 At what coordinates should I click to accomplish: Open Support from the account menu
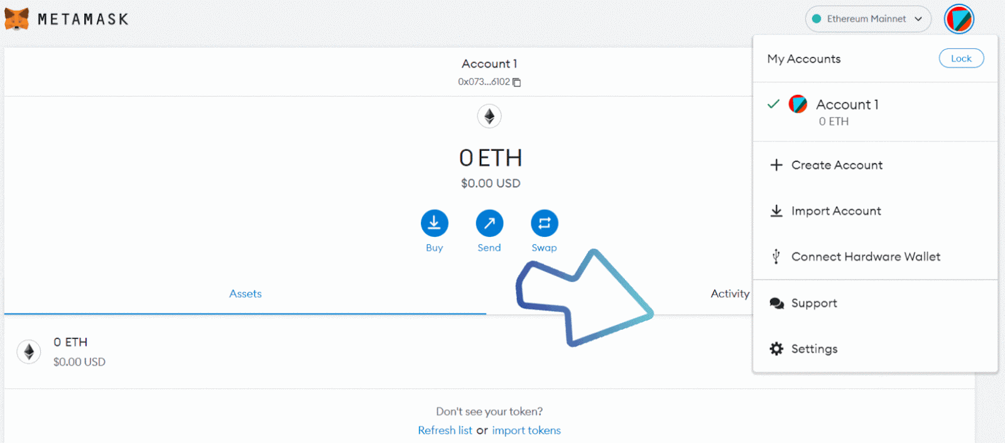(x=875, y=303)
